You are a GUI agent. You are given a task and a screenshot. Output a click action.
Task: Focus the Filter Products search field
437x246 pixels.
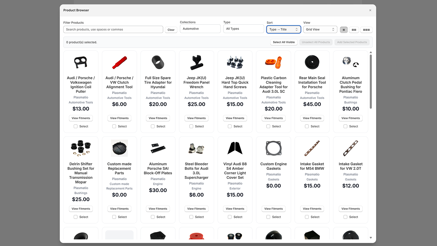coord(113,30)
